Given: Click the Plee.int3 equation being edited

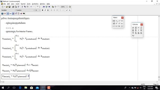Looking at the screenshot, I should (x=15, y=76).
